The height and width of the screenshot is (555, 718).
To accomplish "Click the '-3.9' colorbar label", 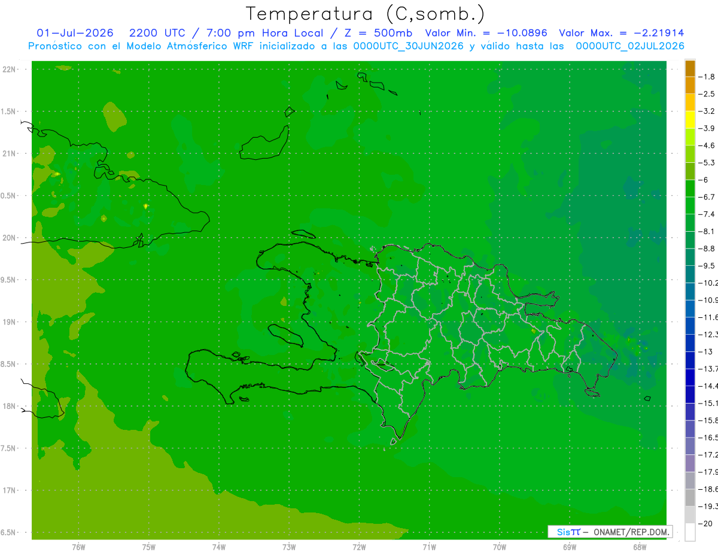I will click(707, 128).
